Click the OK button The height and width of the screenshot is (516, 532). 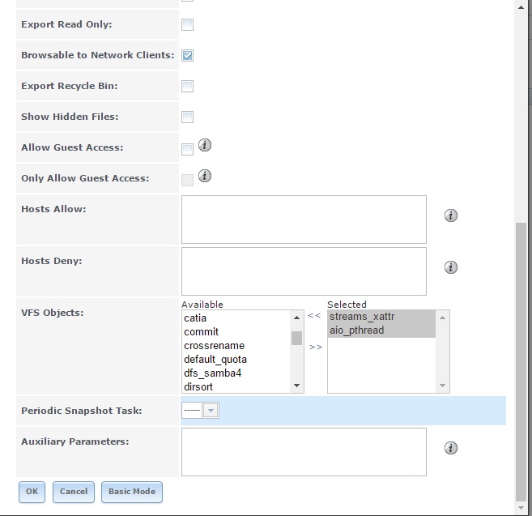click(32, 492)
